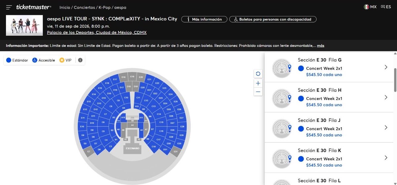
Task: Click the info icon in the map legend
Action: click(80, 60)
